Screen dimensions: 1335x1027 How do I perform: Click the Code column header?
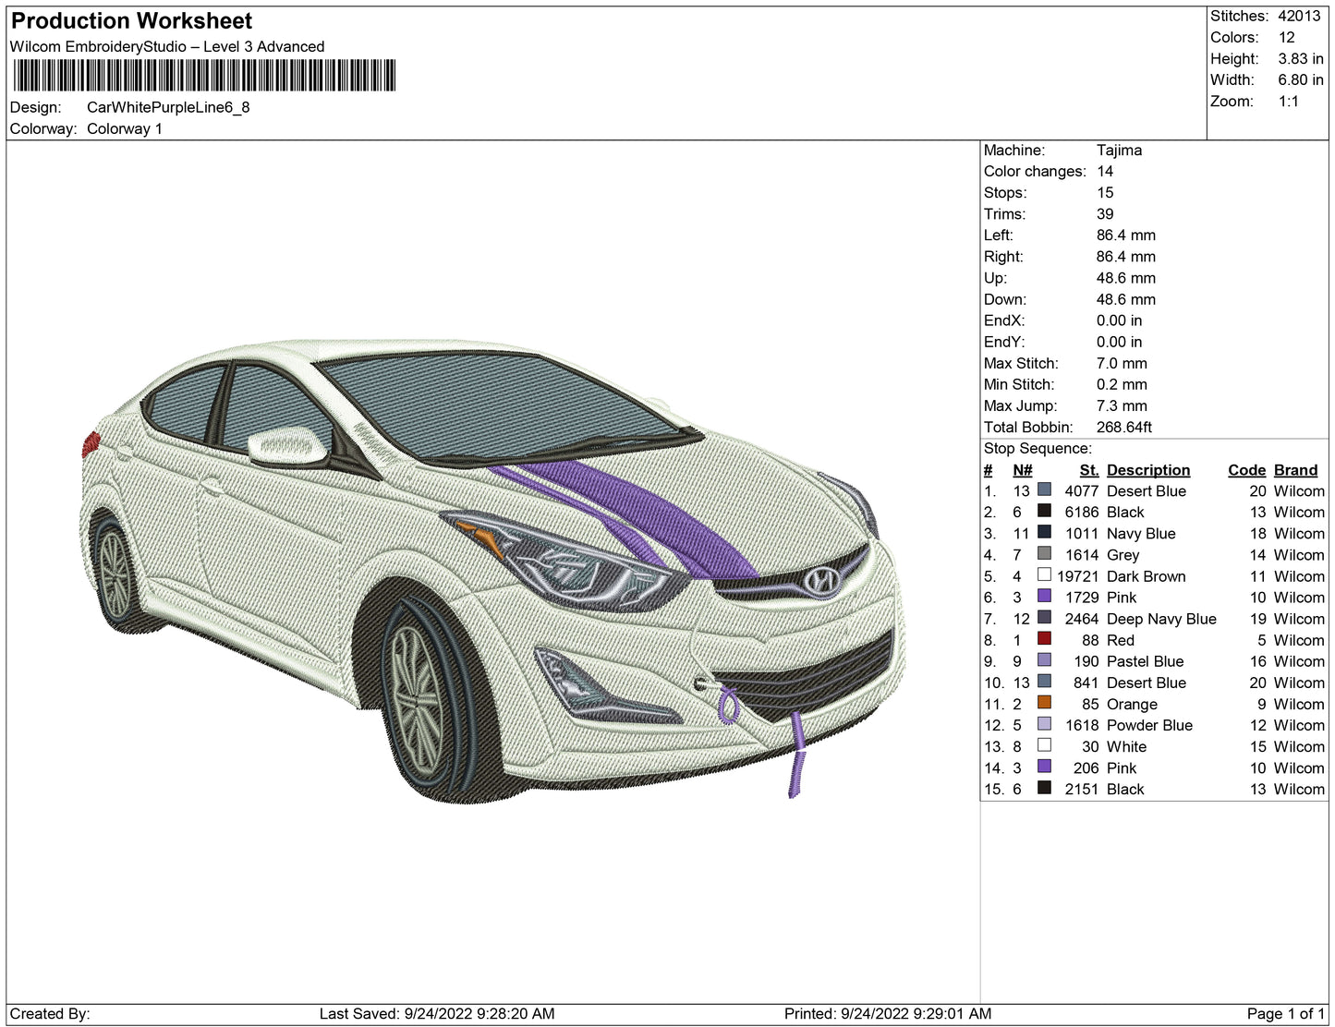coord(1246,470)
